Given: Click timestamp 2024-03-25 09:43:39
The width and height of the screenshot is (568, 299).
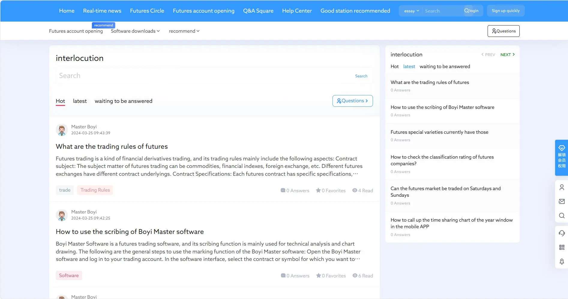Looking at the screenshot, I should click(91, 133).
